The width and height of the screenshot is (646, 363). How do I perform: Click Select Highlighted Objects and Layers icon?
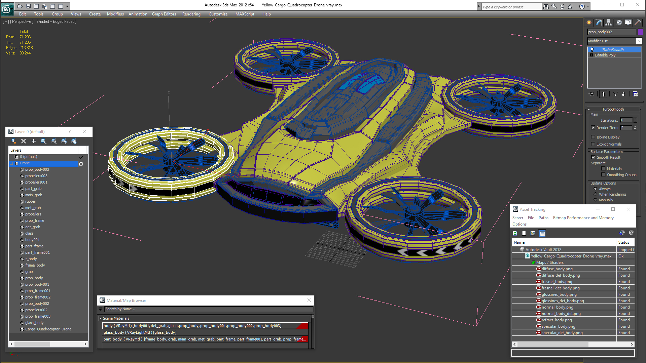click(44, 141)
